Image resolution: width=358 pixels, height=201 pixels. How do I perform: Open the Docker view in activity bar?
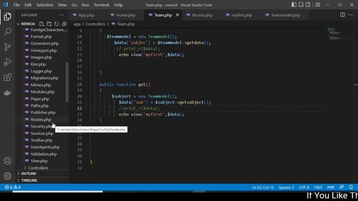pyautogui.click(x=7, y=93)
